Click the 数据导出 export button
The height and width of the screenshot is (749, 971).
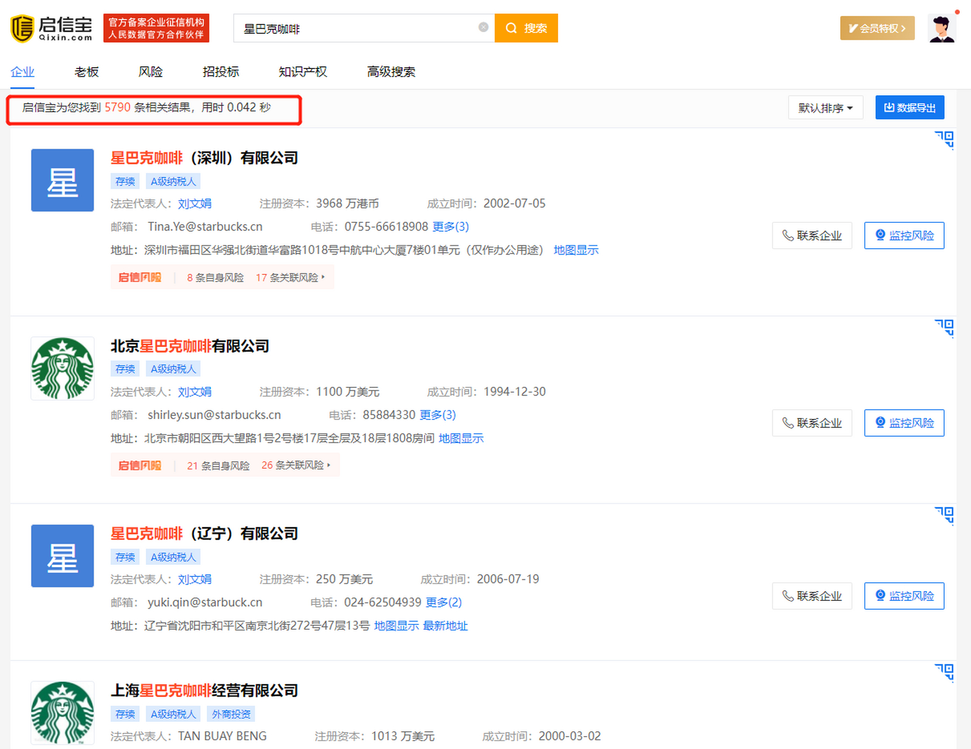(910, 108)
